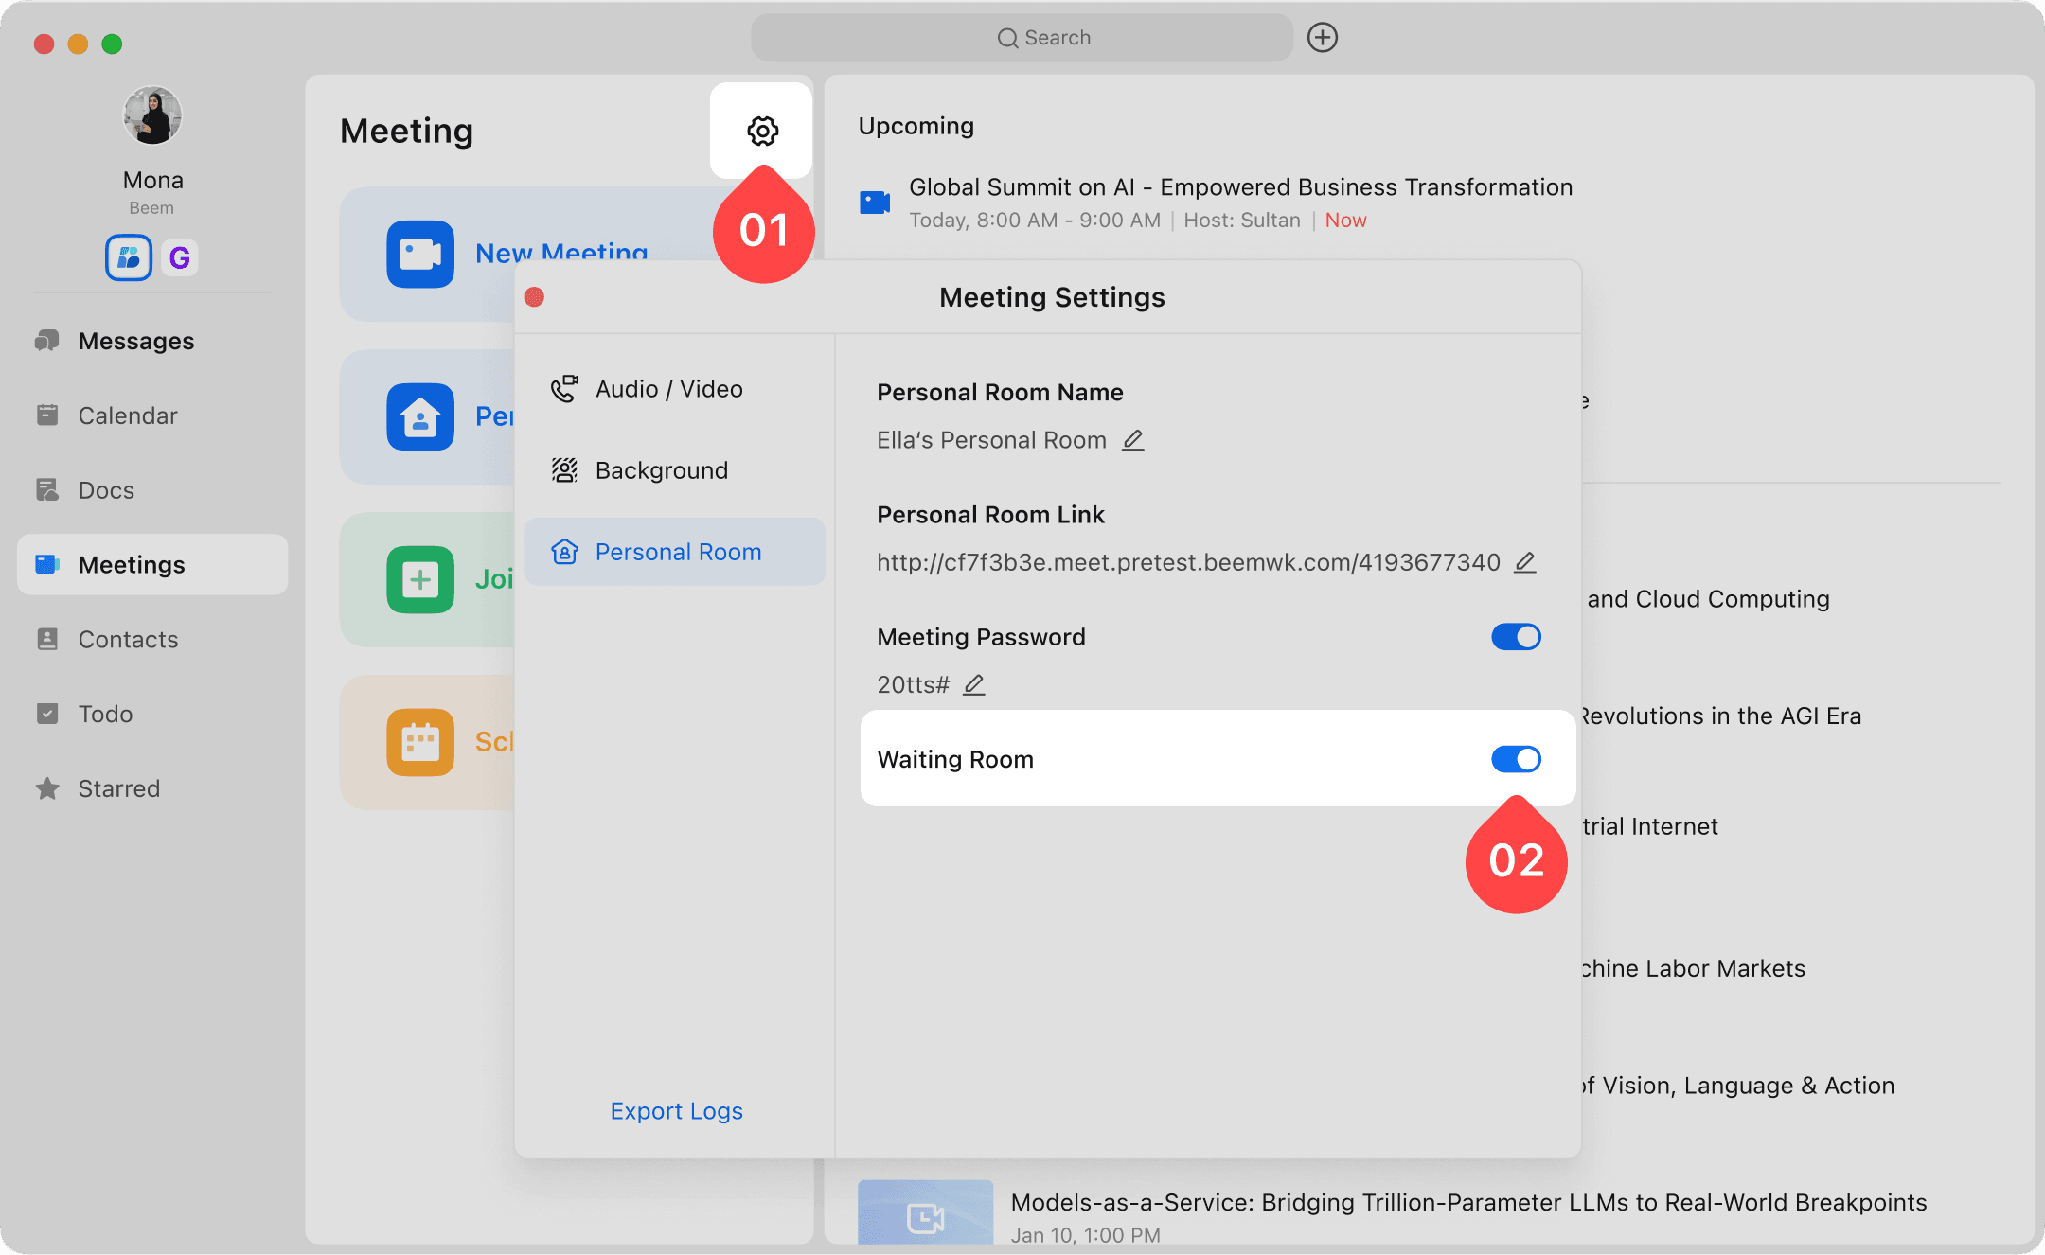Viewport: 2045px width, 1255px height.
Task: Select the Personal Room settings tab
Action: [x=677, y=552]
